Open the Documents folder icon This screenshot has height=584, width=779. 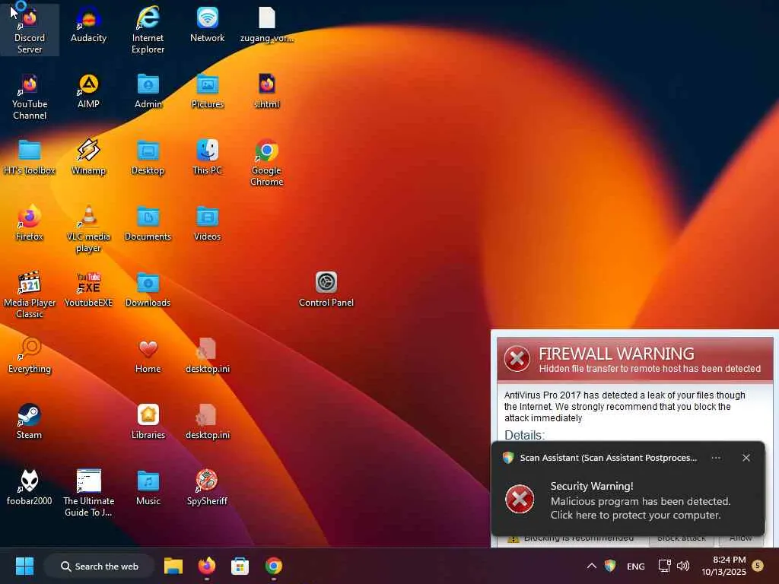[x=148, y=224]
